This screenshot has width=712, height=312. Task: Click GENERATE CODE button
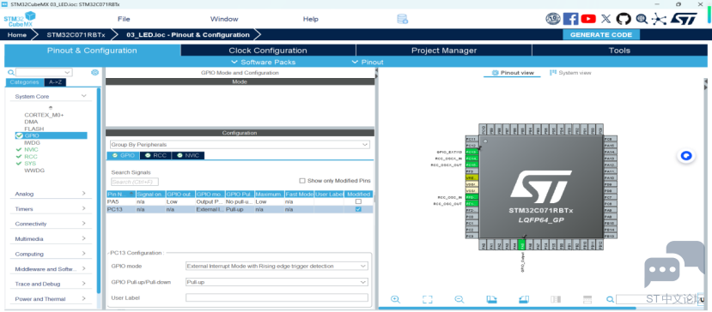click(x=600, y=34)
